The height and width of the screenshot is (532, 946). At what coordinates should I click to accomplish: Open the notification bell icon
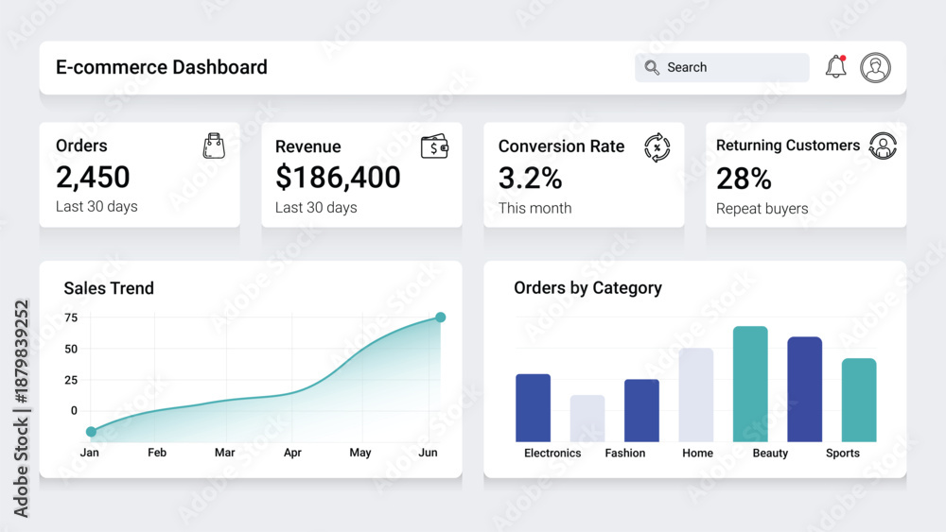(x=836, y=66)
